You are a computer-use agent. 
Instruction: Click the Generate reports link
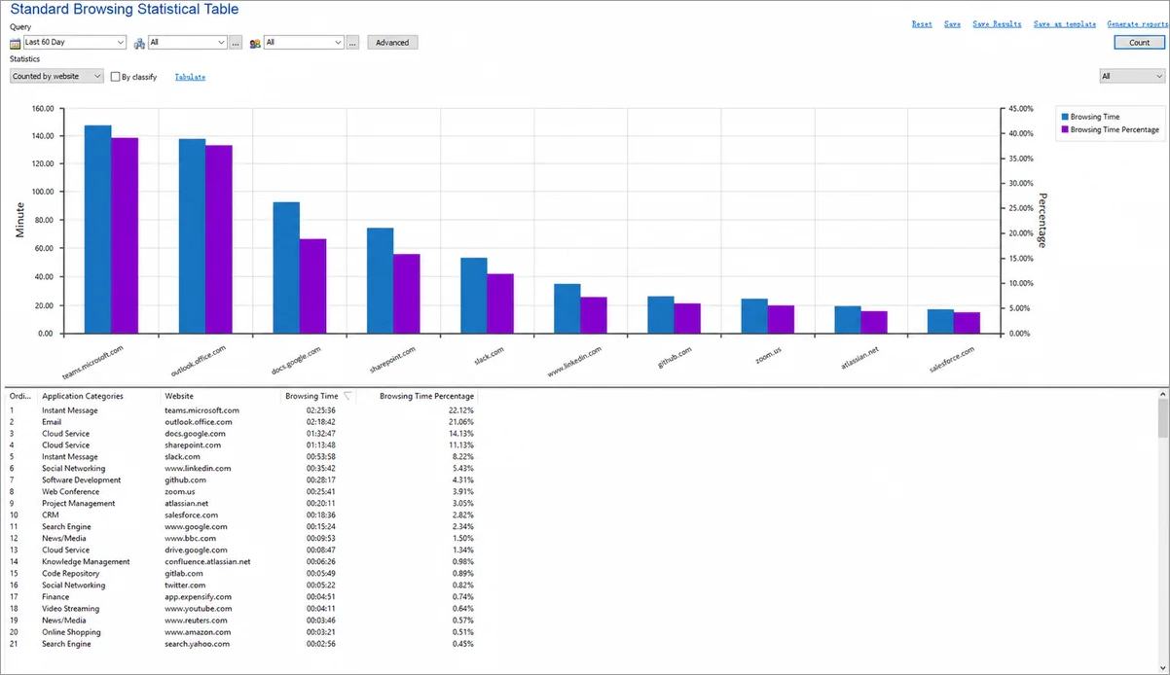pos(1137,24)
